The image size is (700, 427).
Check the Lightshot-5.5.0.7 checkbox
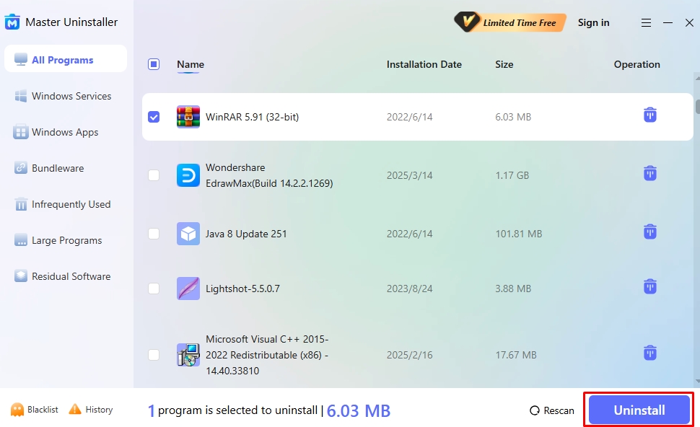tap(154, 289)
